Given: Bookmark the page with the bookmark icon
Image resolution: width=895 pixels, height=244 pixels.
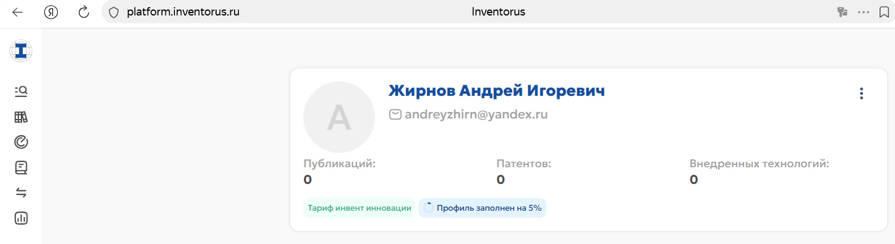Looking at the screenshot, I should 884,12.
